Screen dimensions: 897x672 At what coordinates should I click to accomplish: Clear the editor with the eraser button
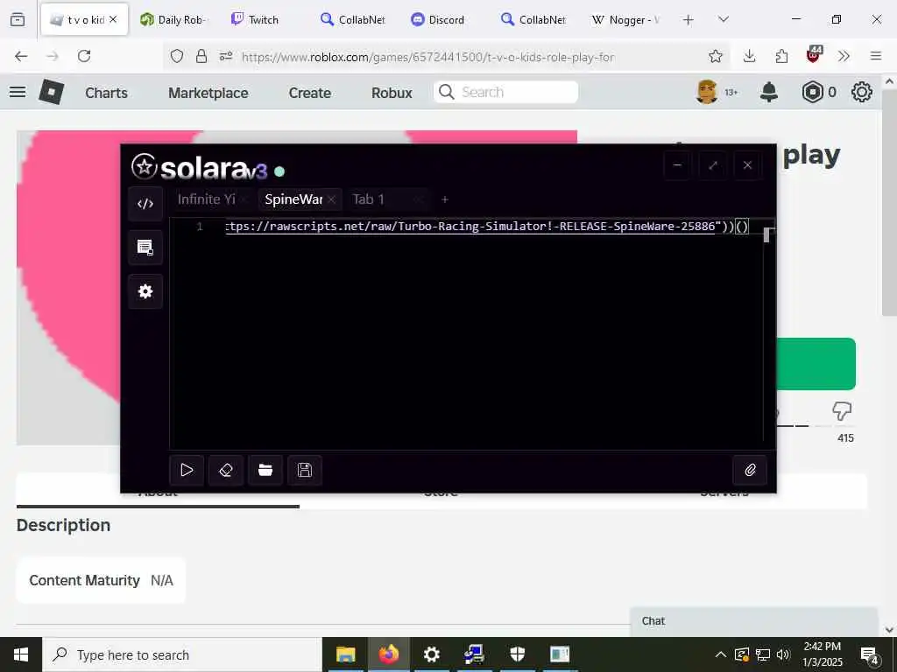(x=226, y=470)
